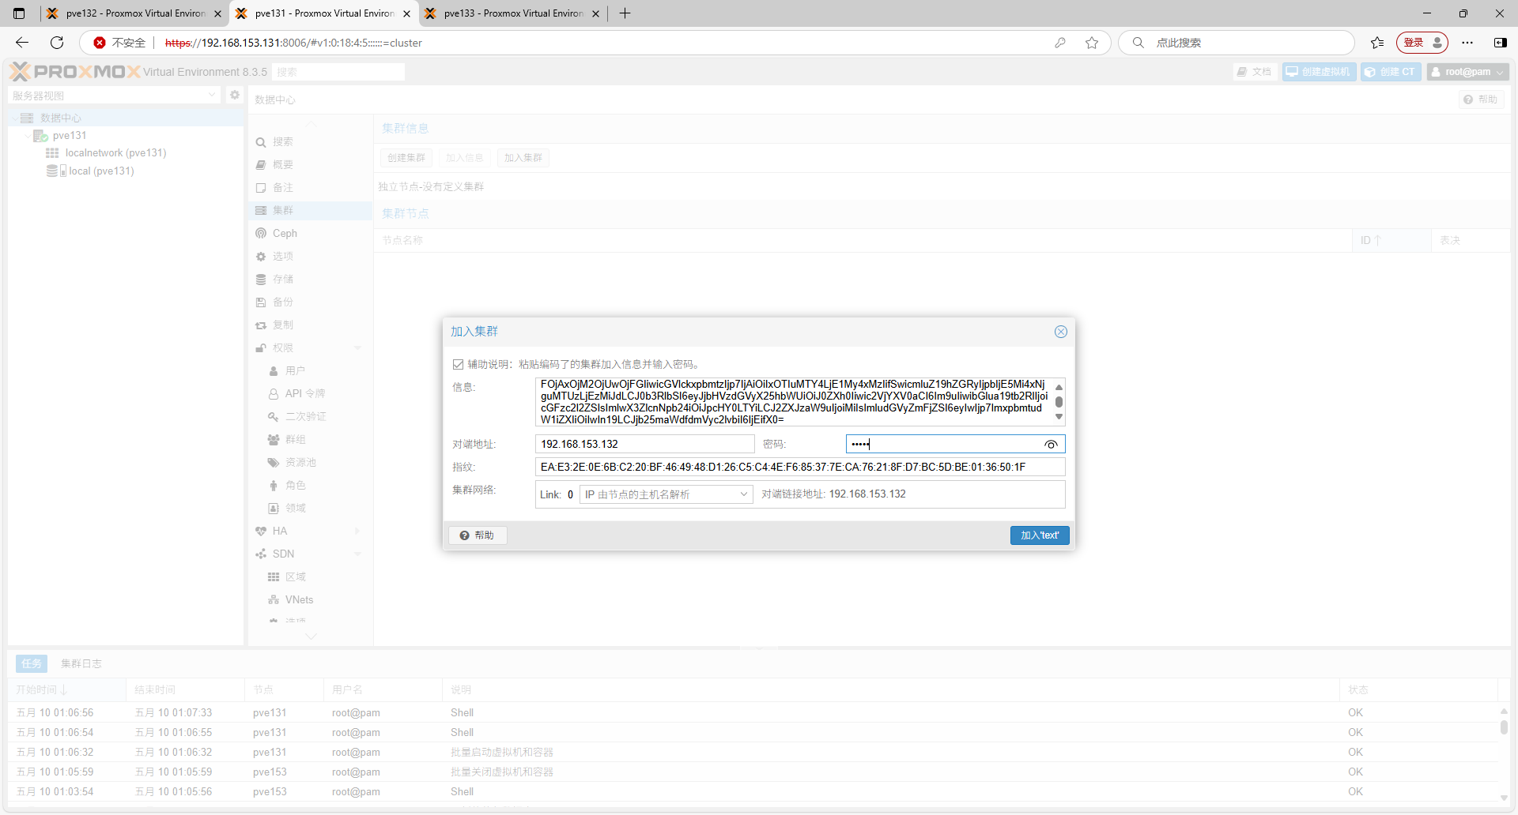This screenshot has height=815, width=1518.
Task: Click the 创建 CT button
Action: (1391, 72)
